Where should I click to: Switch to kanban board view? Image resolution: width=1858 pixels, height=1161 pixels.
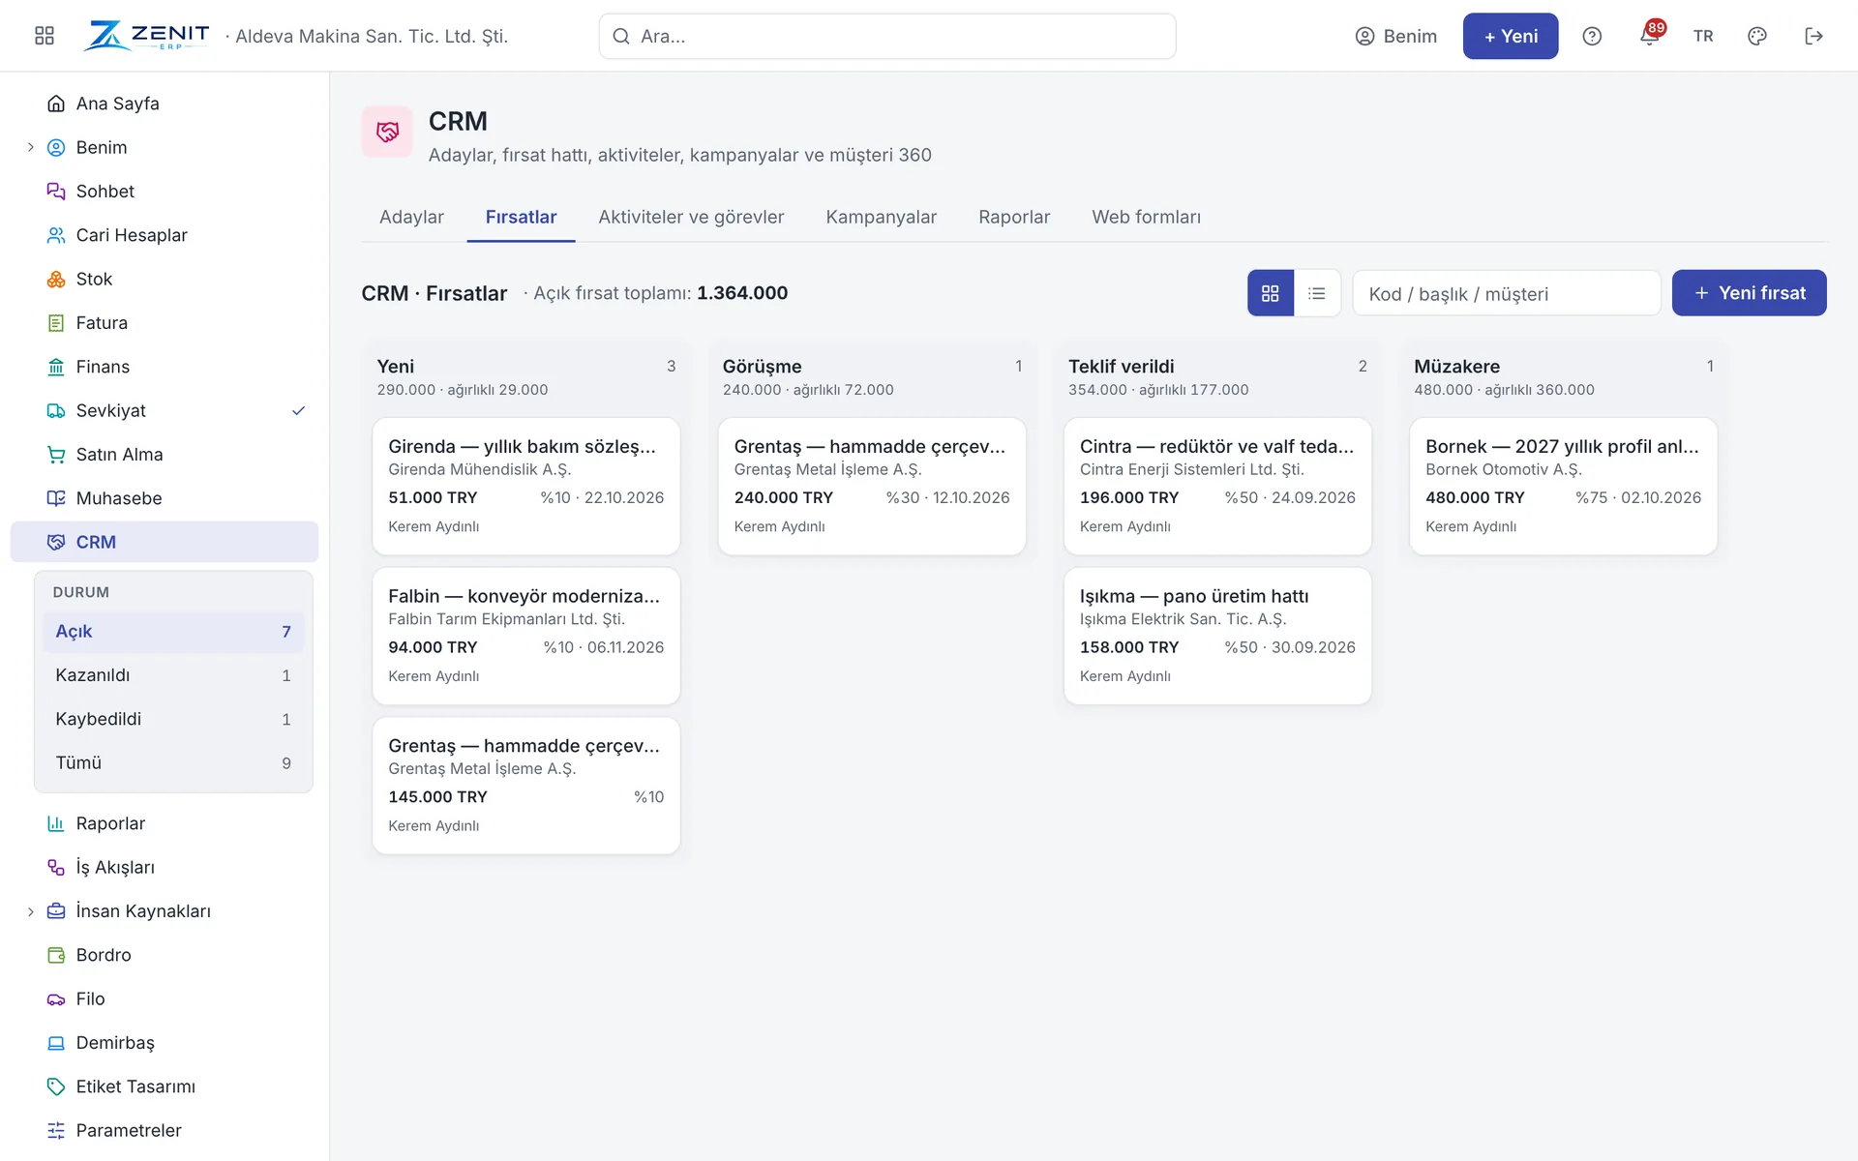[x=1271, y=293]
